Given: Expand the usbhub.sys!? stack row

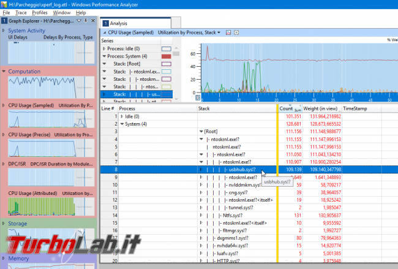Looking at the screenshot, I should pos(201,169).
